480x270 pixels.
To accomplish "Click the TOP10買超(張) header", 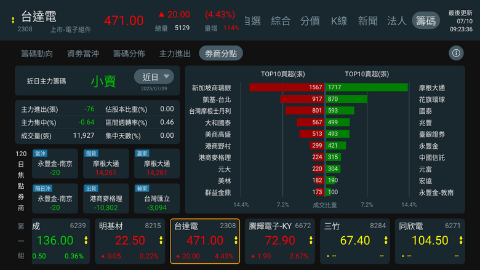I will 283,74.
